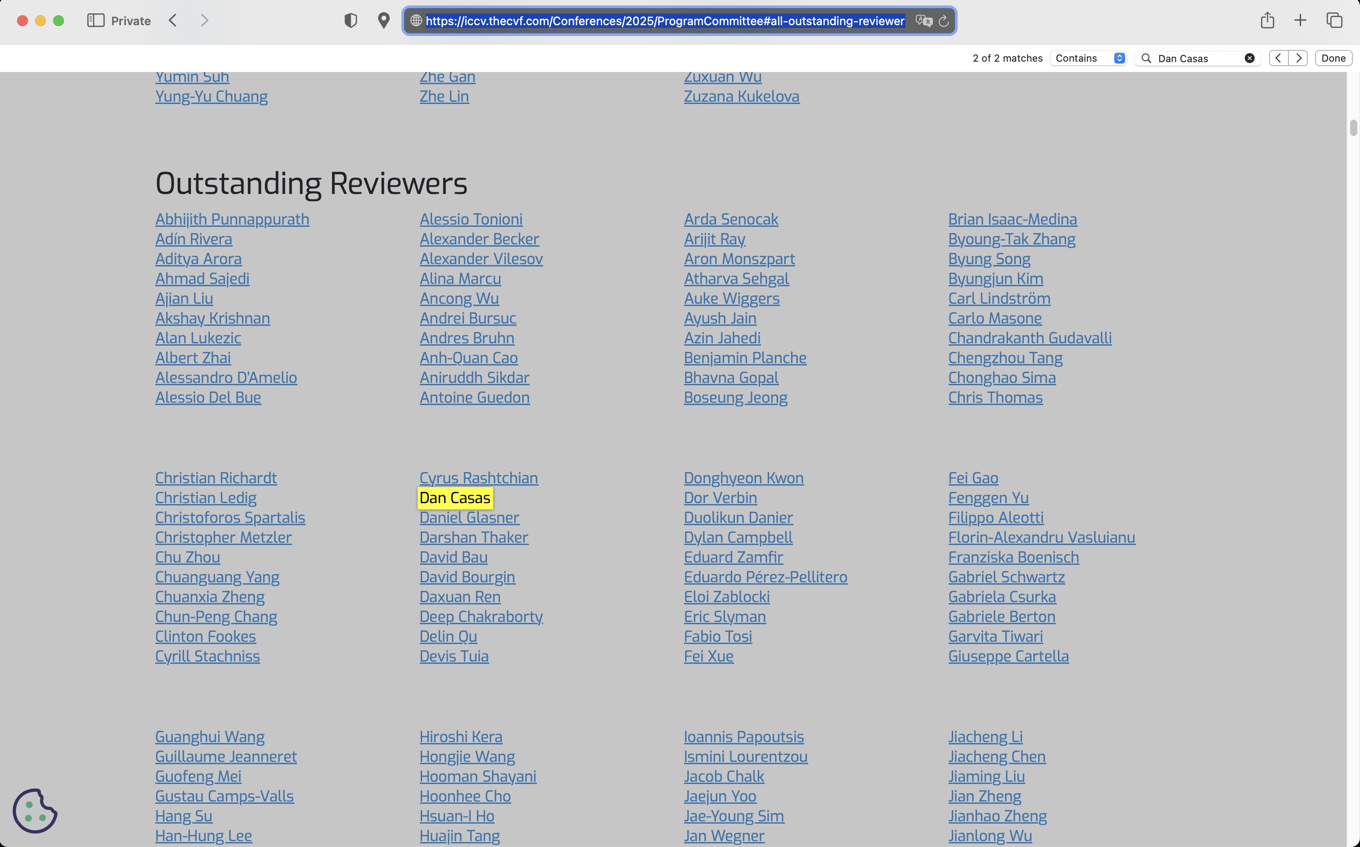This screenshot has height=847, width=1360.
Task: Show the tab overview
Action: click(1335, 21)
